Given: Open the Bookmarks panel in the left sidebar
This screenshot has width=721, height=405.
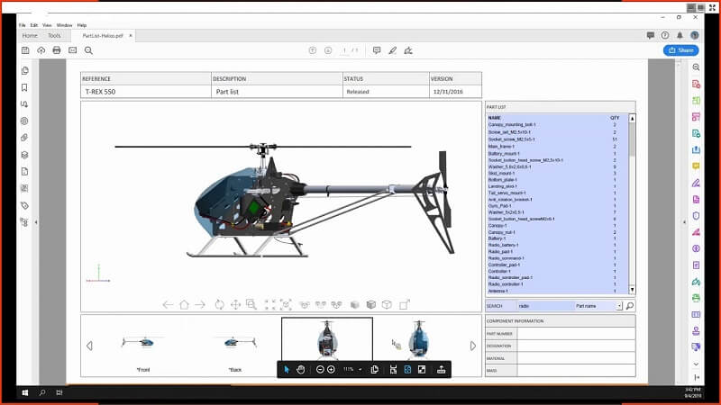Looking at the screenshot, I should [24, 87].
